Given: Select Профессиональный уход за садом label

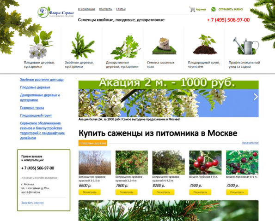Looking at the screenshot, I should [244, 64].
